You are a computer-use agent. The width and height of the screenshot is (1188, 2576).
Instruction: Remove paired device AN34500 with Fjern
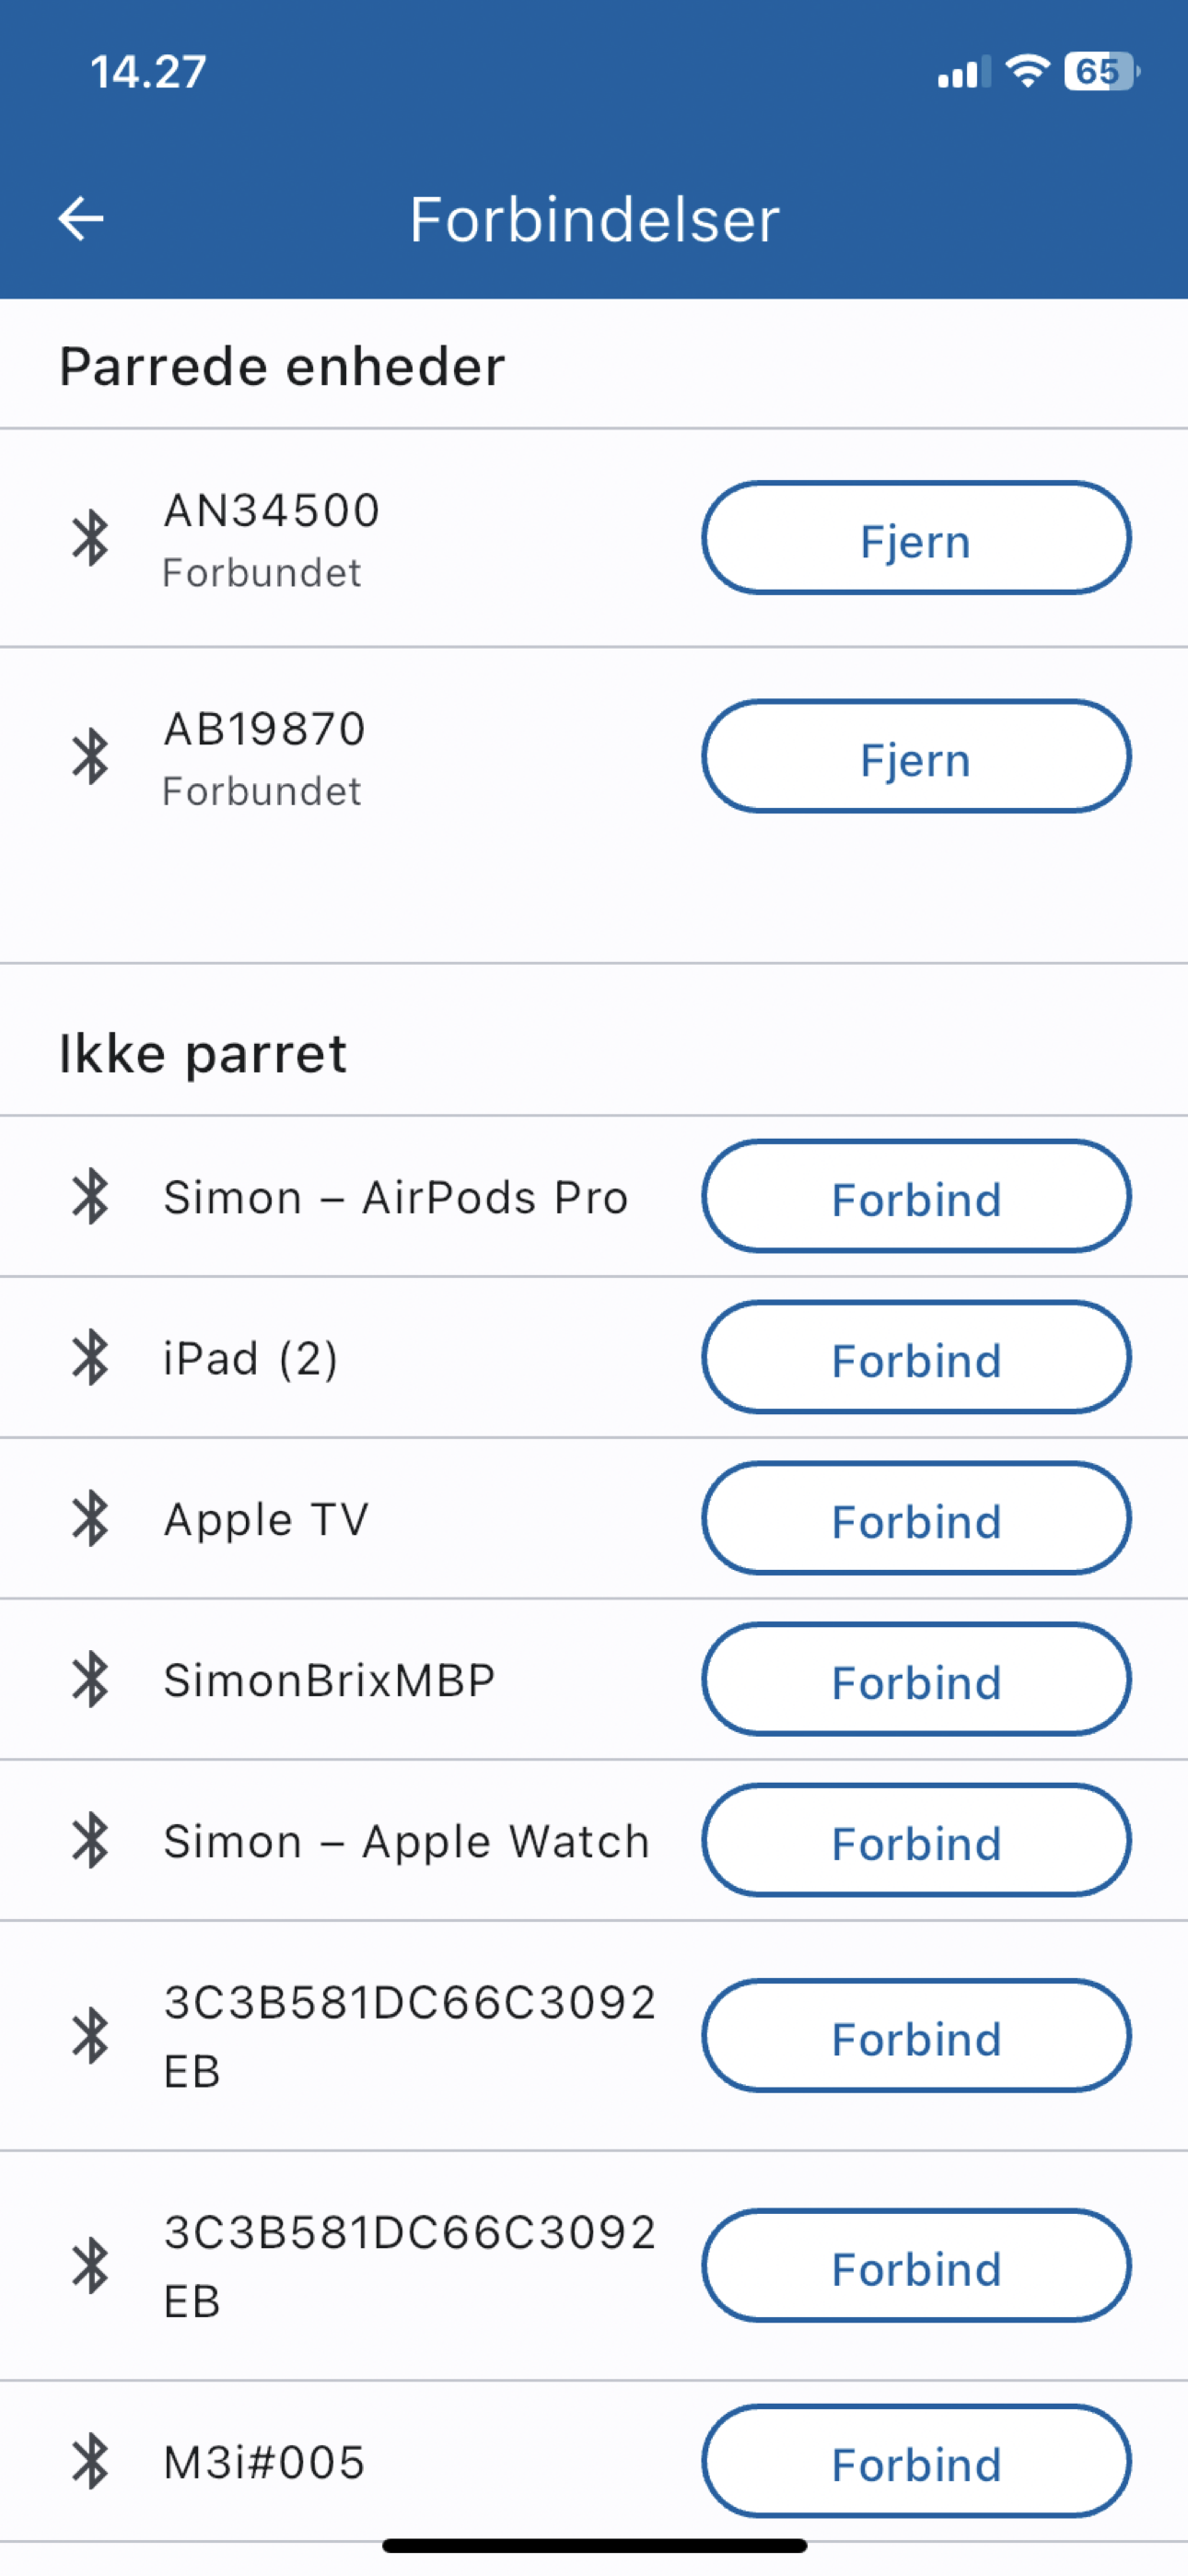[916, 539]
